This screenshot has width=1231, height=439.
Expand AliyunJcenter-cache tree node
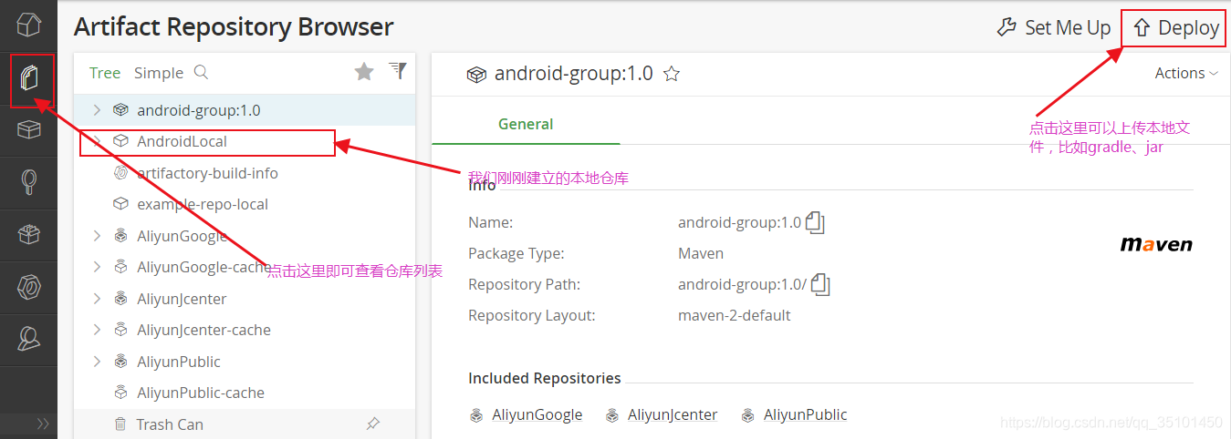coord(97,330)
